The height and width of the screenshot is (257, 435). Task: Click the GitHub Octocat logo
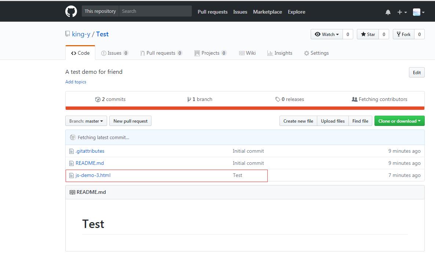pyautogui.click(x=71, y=11)
